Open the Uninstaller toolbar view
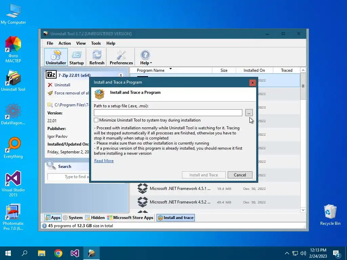Screen dimensions: 347x260 (56, 57)
